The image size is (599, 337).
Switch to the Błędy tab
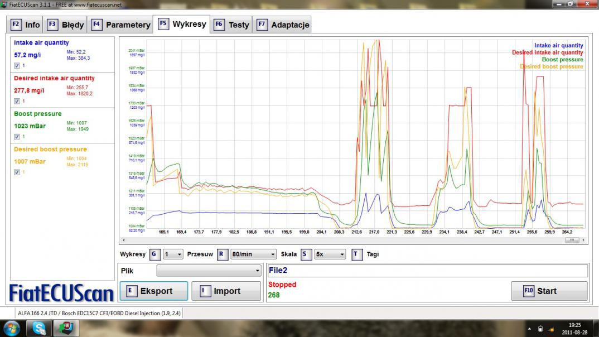click(x=65, y=25)
